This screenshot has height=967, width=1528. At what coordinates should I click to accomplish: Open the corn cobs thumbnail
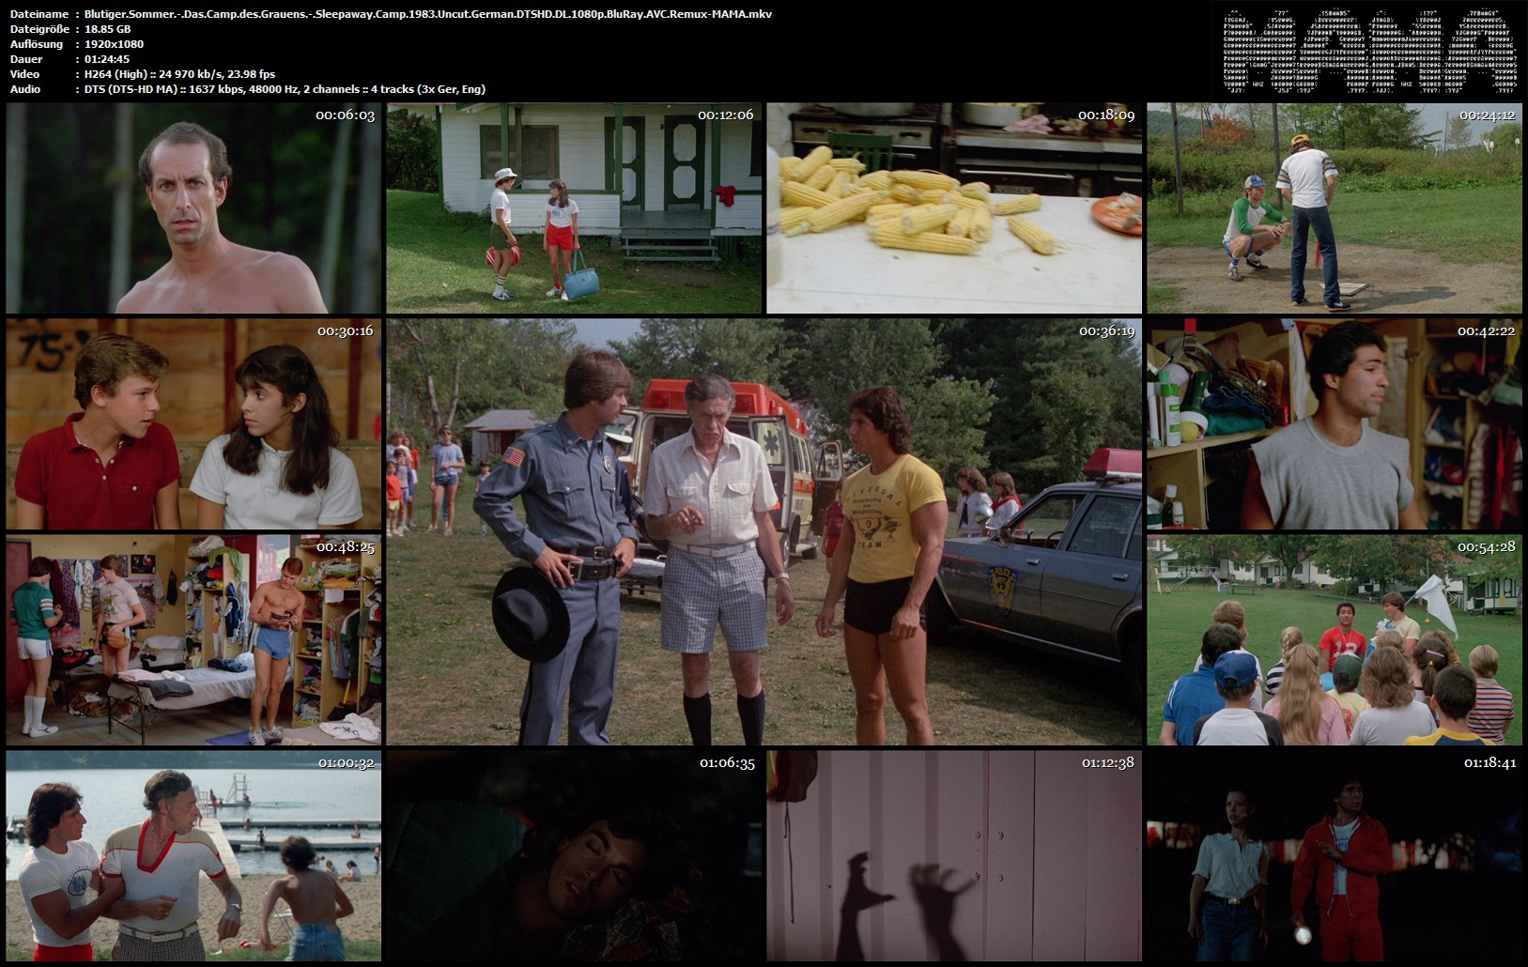[954, 208]
